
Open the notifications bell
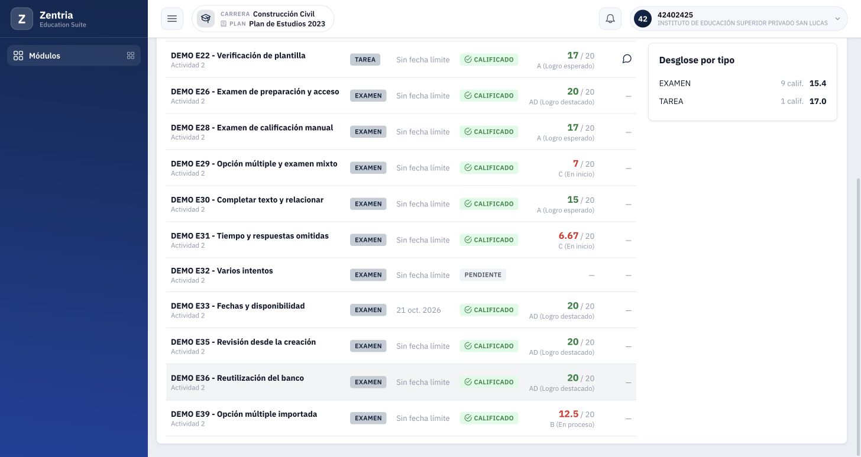tap(610, 19)
